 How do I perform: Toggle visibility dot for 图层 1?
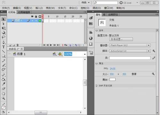tap(32, 21)
